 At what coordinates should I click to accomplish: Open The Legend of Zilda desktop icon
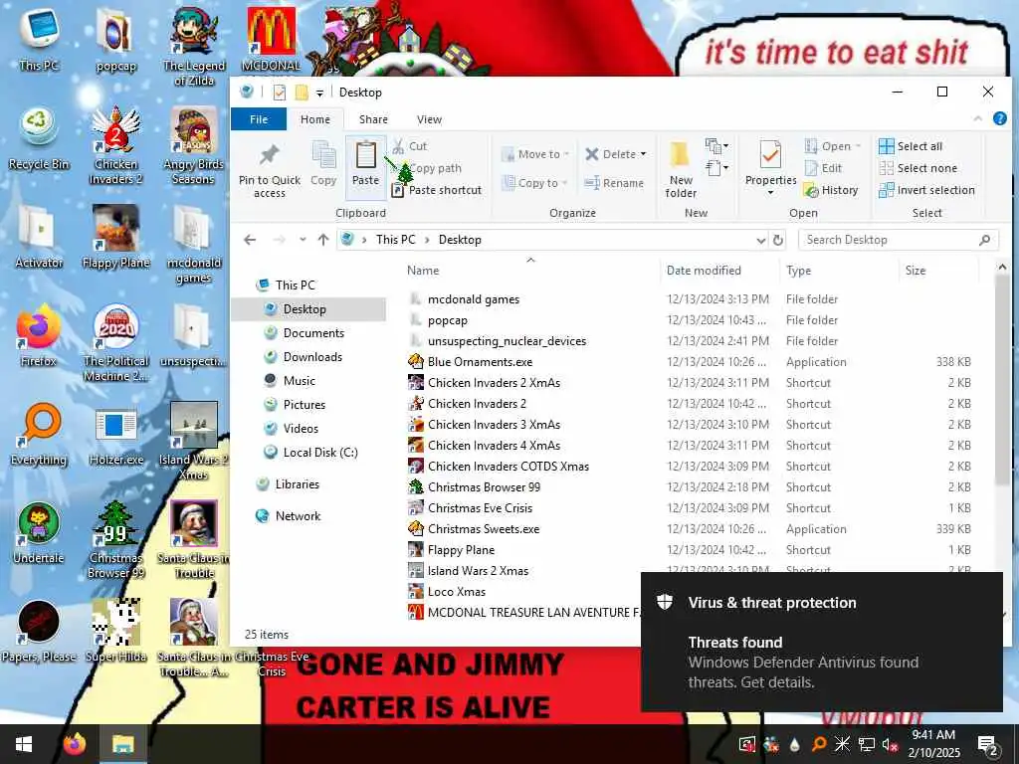[193, 47]
